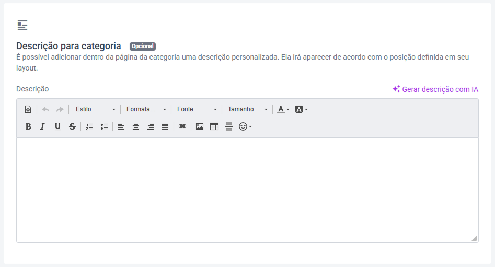This screenshot has height=267, width=495.
Task: Toggle italic formatting
Action: click(42, 126)
